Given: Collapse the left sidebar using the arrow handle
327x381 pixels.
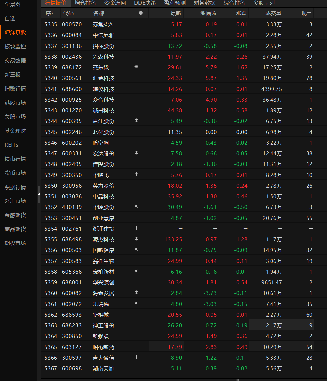Looking at the screenshot, I should coord(39,194).
